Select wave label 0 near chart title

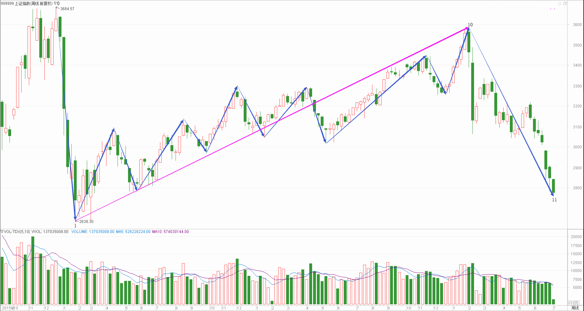coord(58,3)
